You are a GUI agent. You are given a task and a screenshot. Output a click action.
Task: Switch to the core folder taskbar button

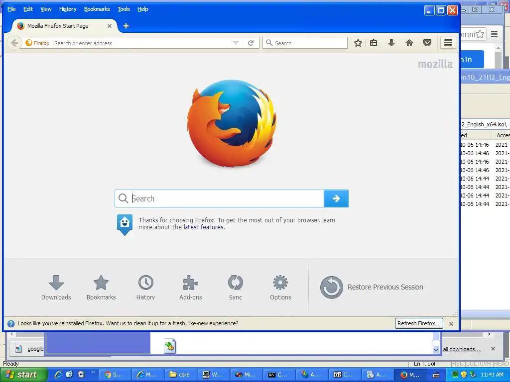point(180,375)
